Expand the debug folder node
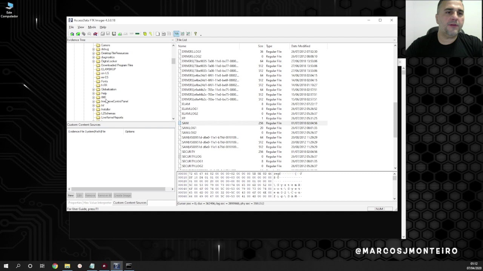This screenshot has width=483, height=271. click(x=94, y=49)
